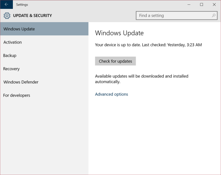Click the Update & Security gear icon
The height and width of the screenshot is (175, 221).
[x=7, y=16]
